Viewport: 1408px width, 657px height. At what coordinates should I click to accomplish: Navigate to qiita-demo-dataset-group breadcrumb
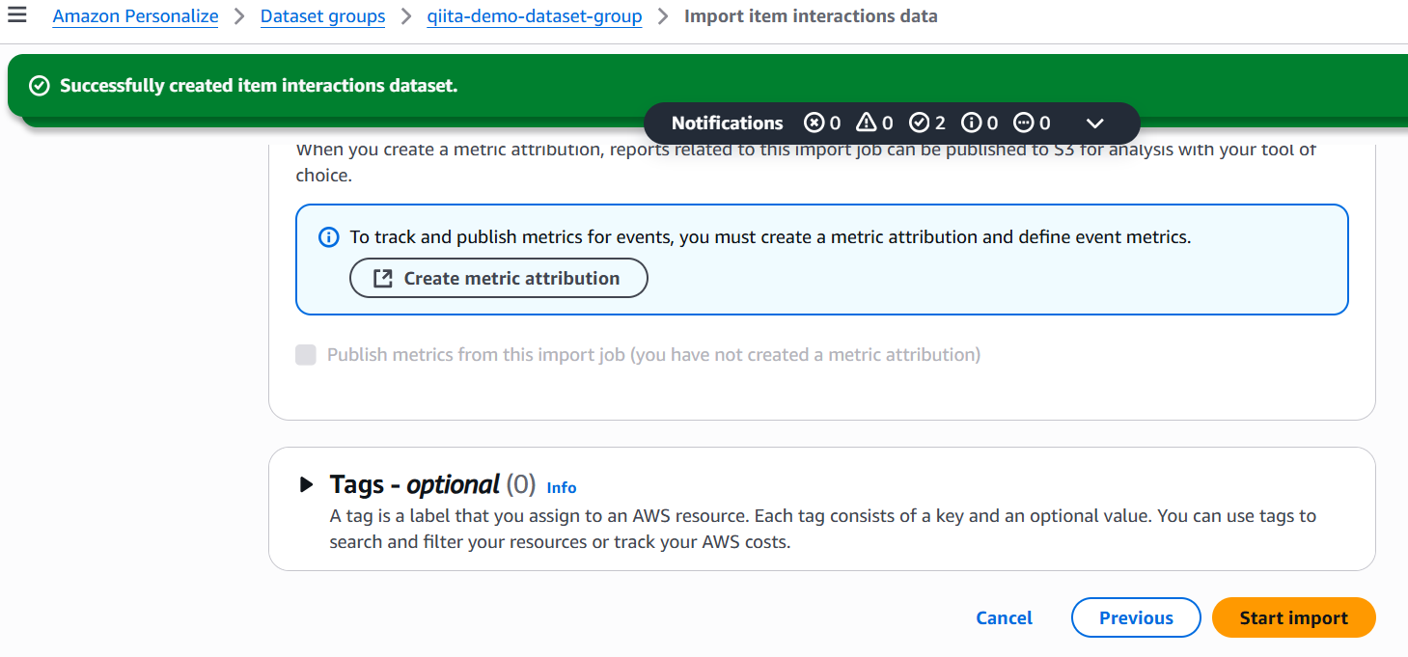tap(535, 16)
